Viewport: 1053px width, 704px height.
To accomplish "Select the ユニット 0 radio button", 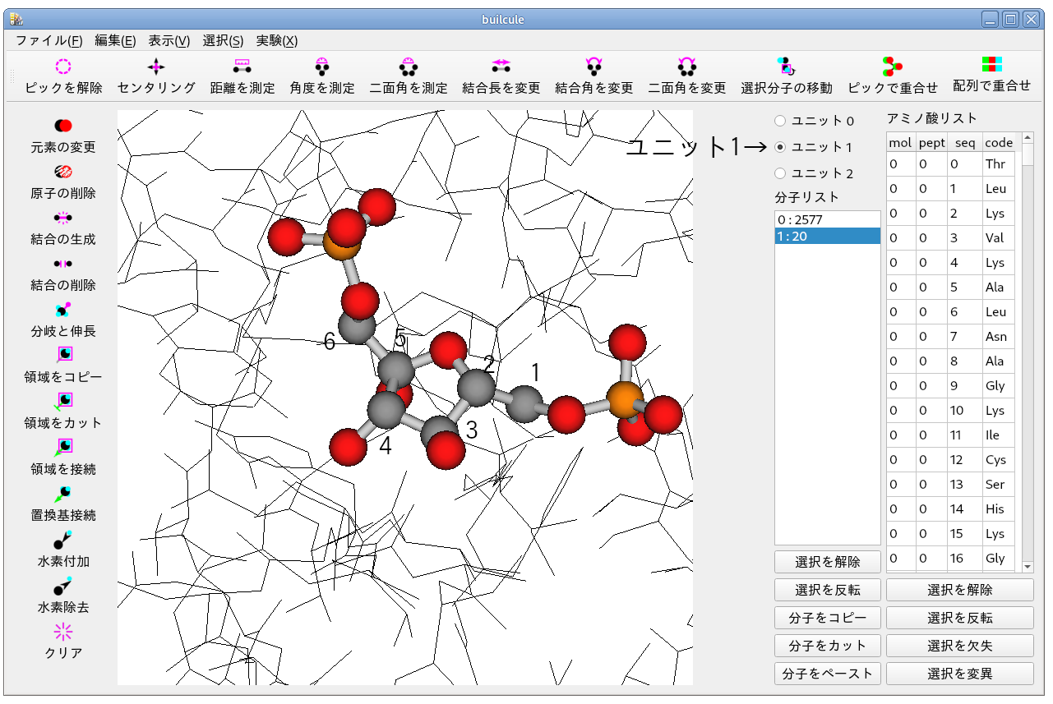I will tap(780, 121).
